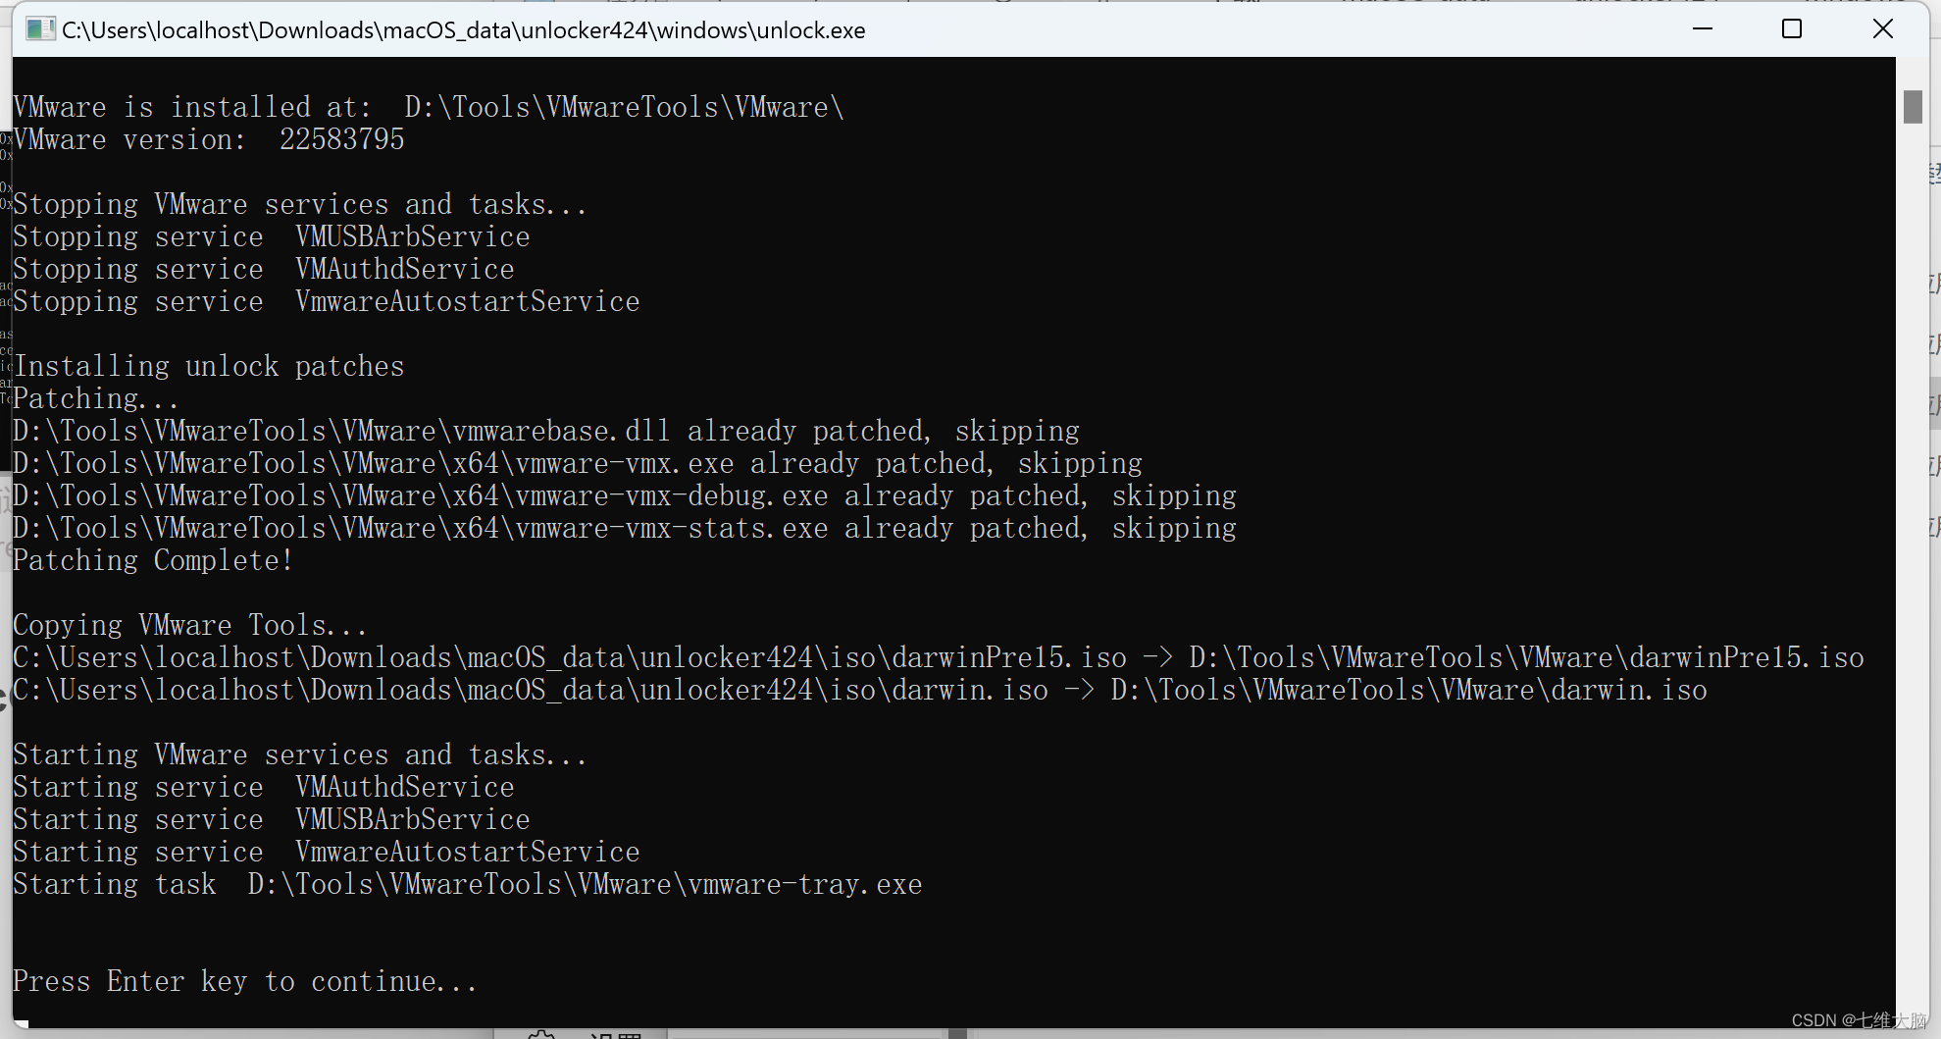Open the console system menu icon in title bar
Viewport: 1941px width, 1039px height.
[x=40, y=29]
